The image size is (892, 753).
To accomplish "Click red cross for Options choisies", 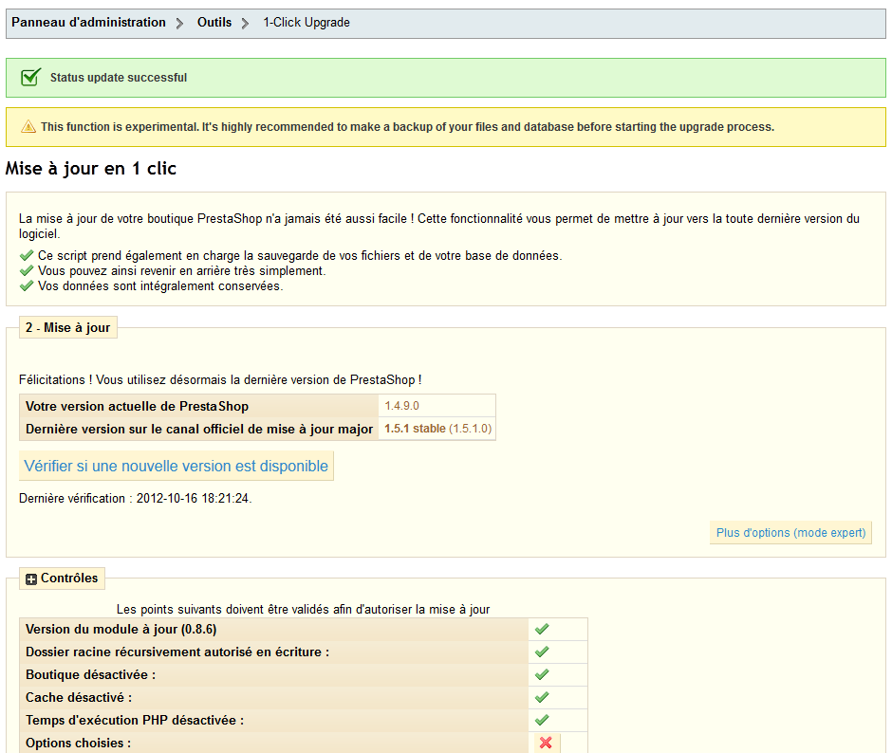I will 547,743.
